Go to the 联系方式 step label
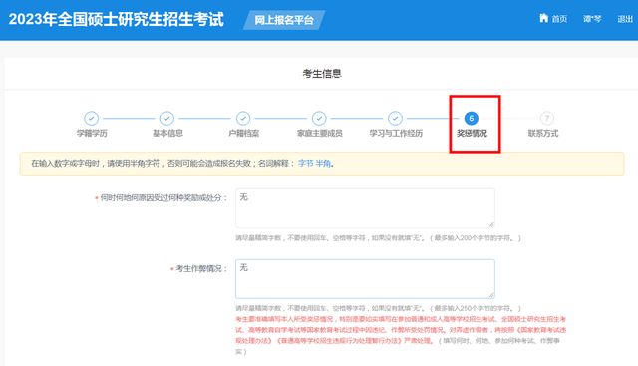 coord(543,133)
